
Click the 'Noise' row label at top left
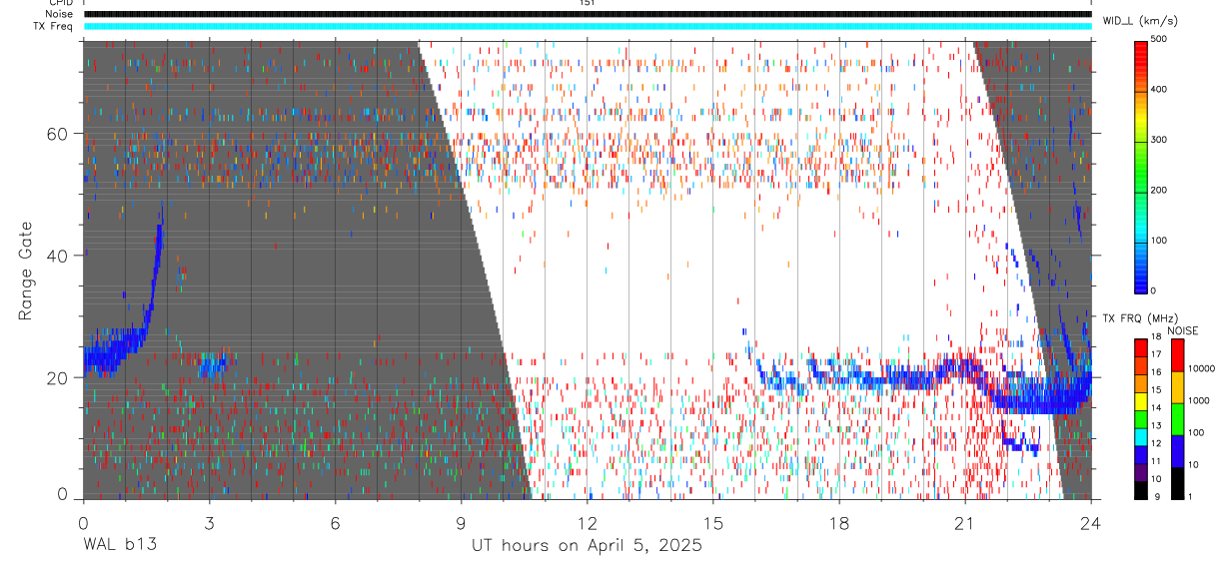point(59,14)
